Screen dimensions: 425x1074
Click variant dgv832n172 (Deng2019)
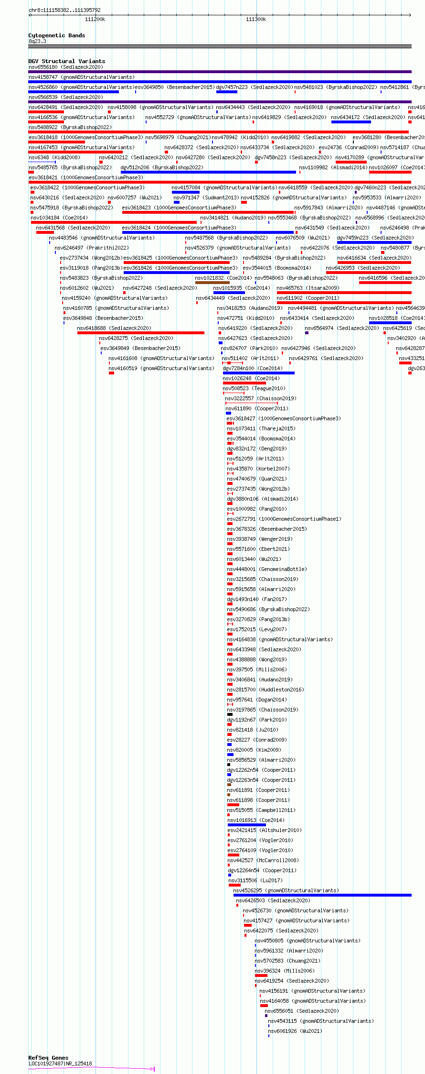(x=257, y=449)
